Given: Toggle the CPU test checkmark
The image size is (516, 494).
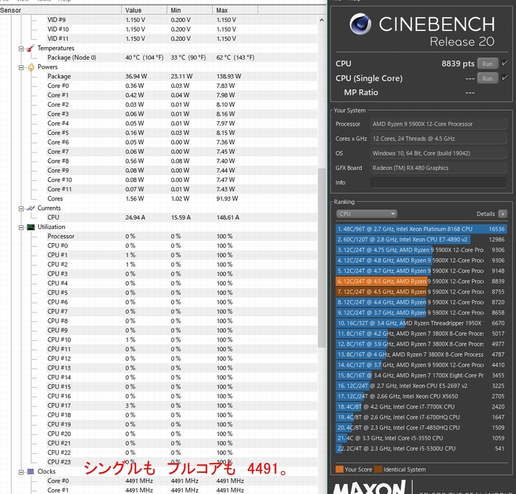Looking at the screenshot, I should tap(505, 63).
